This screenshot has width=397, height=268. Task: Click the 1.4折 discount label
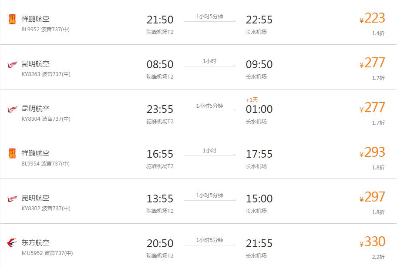point(378,33)
